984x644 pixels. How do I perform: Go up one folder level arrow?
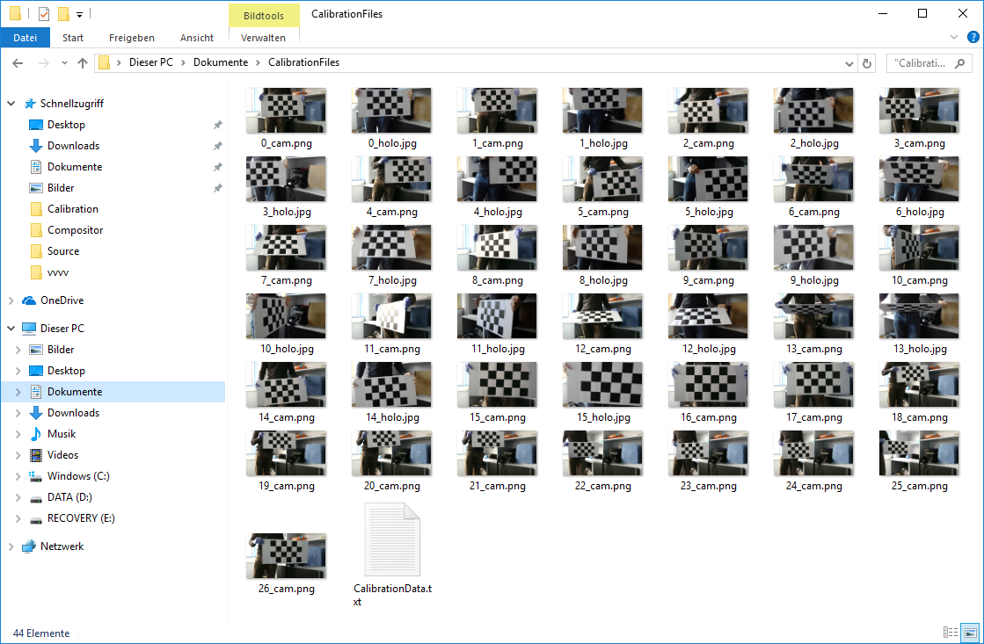82,62
